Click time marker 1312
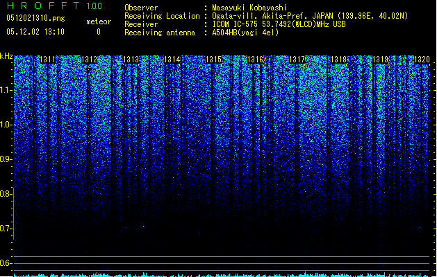Viewport: 437px width, 277px height. 89,60
